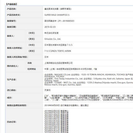Image resolution: width=133 pixels, height=133 pixels.
Task: Click the address containing 张杨路828-838号26楼
Action: 71,69
